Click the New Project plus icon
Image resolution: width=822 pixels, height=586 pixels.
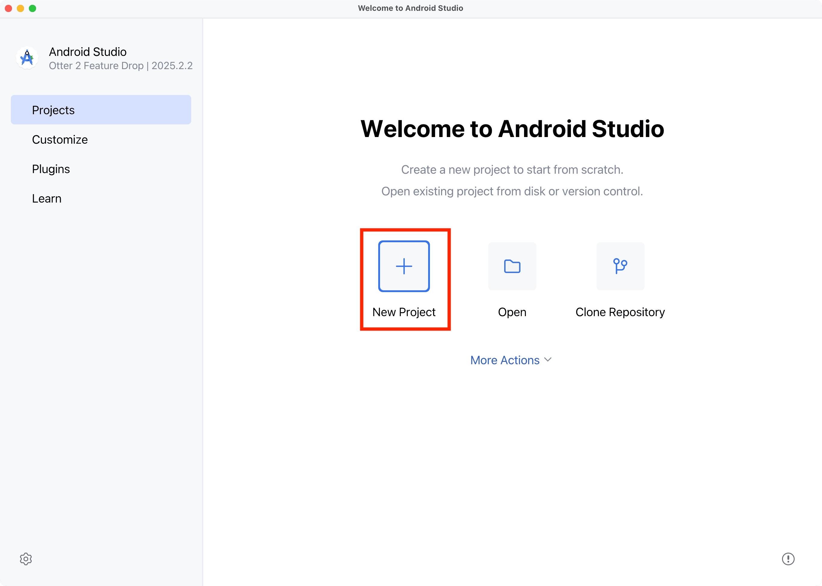coord(403,266)
